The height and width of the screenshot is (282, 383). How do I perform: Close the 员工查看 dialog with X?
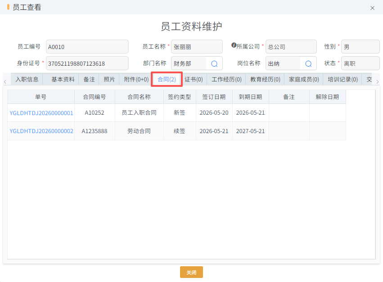click(372, 8)
